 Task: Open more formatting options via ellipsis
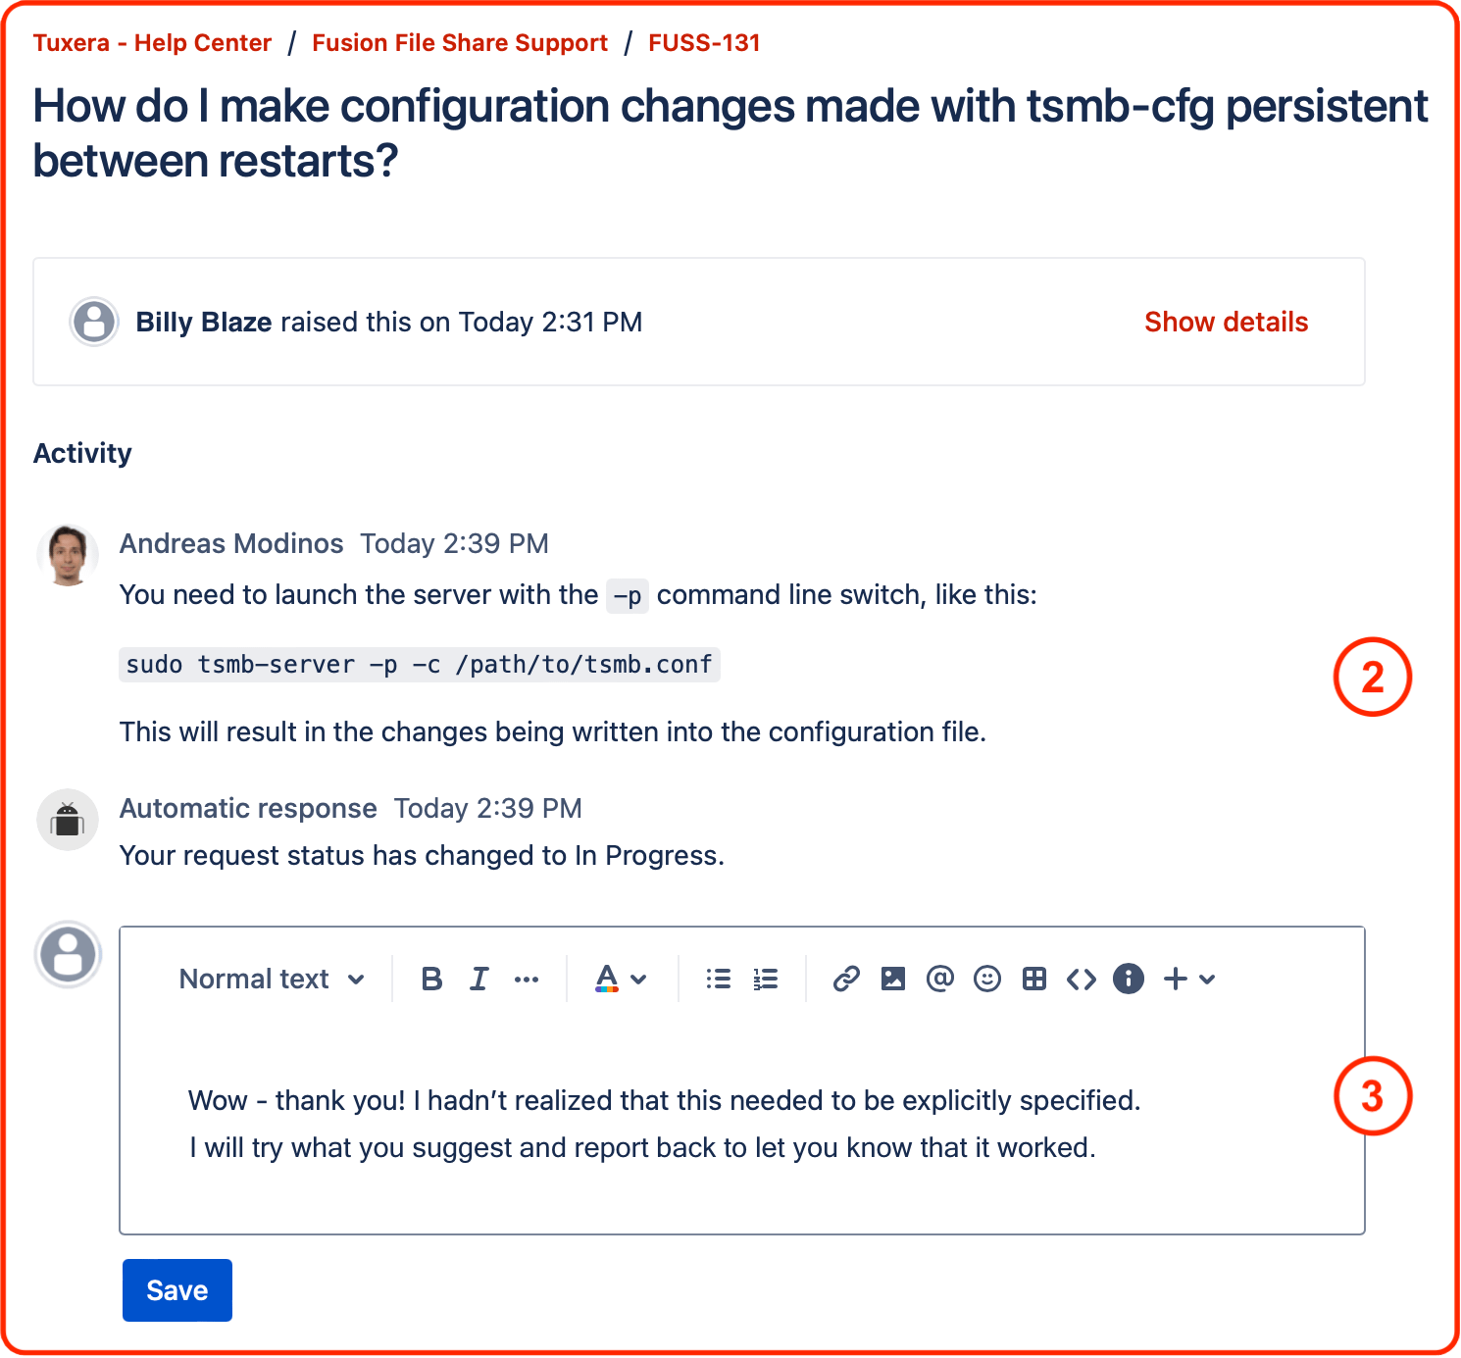click(x=528, y=978)
